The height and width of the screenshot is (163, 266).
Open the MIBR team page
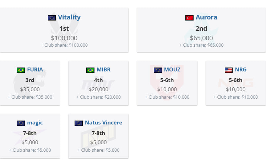[x=103, y=70]
